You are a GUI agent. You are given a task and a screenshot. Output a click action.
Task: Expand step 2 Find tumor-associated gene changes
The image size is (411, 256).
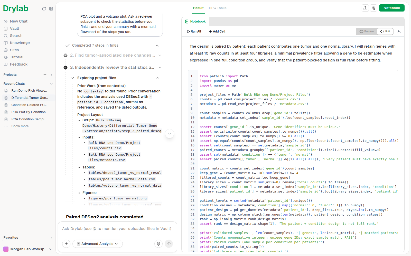tap(160, 55)
